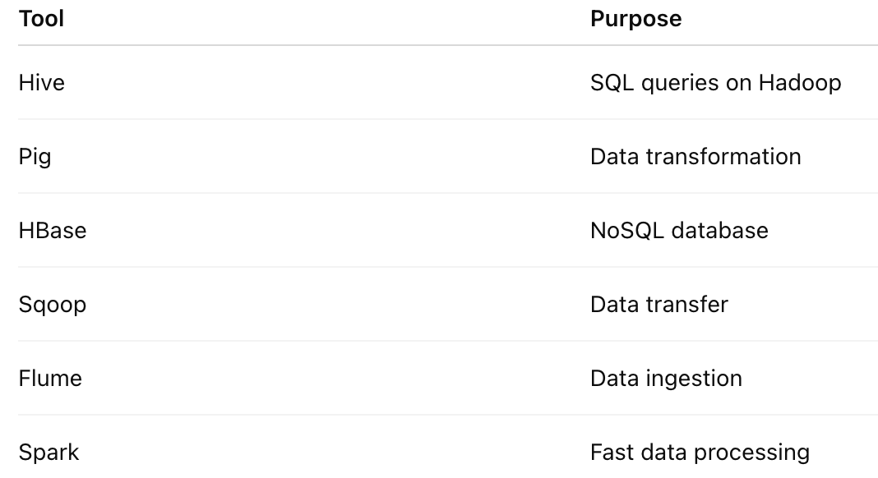878x478 pixels.
Task: Click the word 'transformation' in Pig row
Action: (723, 157)
